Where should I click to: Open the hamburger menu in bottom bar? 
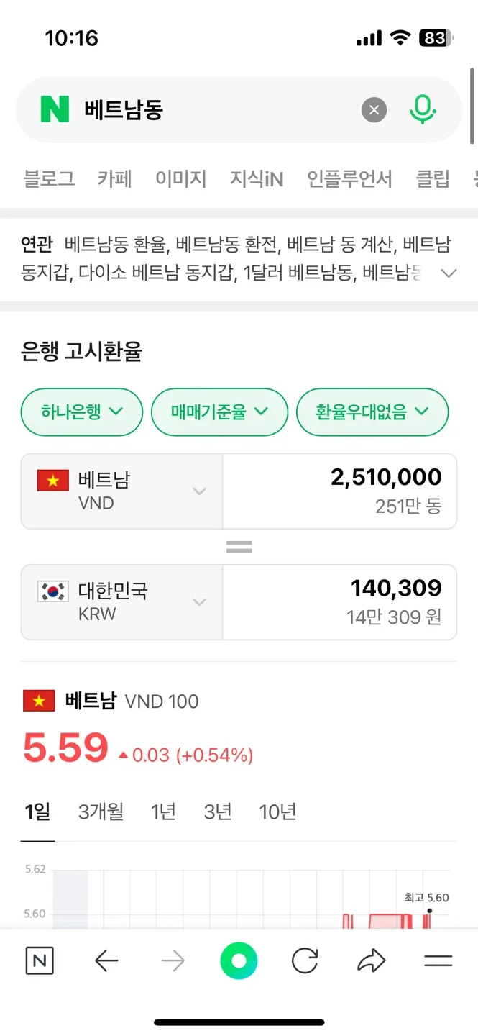[x=438, y=961]
